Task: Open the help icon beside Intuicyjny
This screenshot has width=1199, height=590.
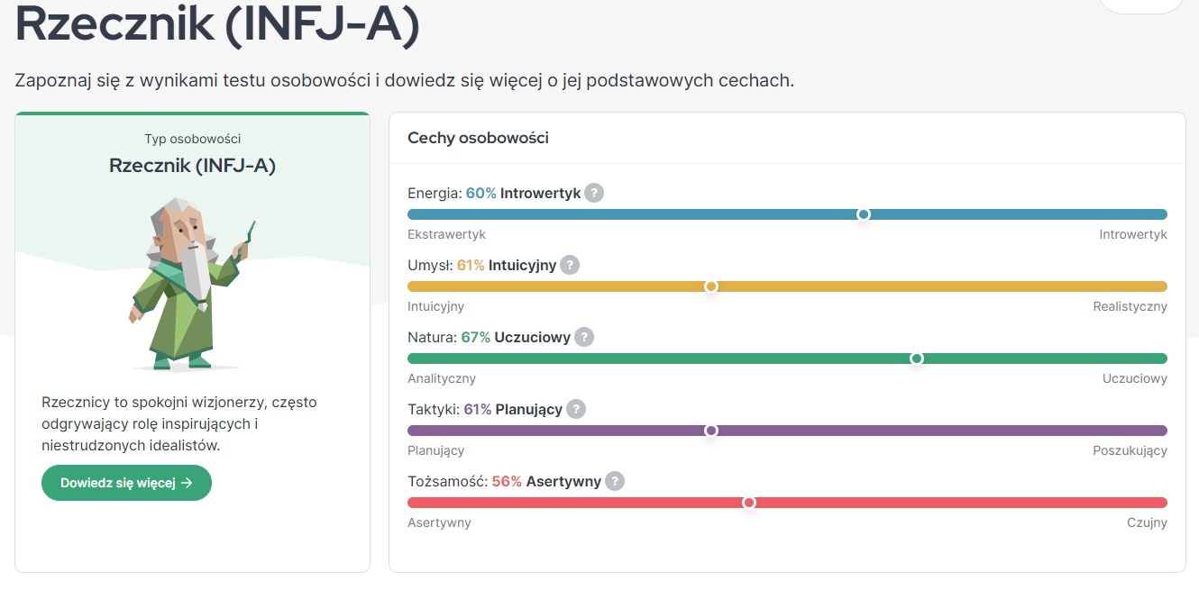Action: tap(570, 265)
